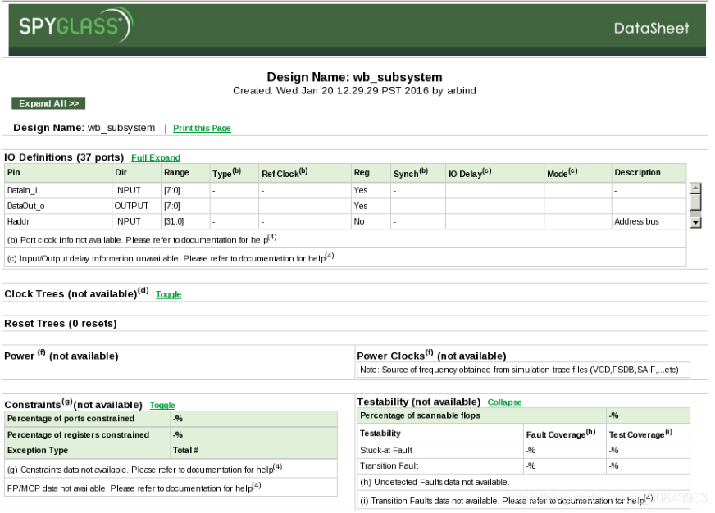Click the IO Delay column header
The height and width of the screenshot is (513, 715).
[494, 173]
